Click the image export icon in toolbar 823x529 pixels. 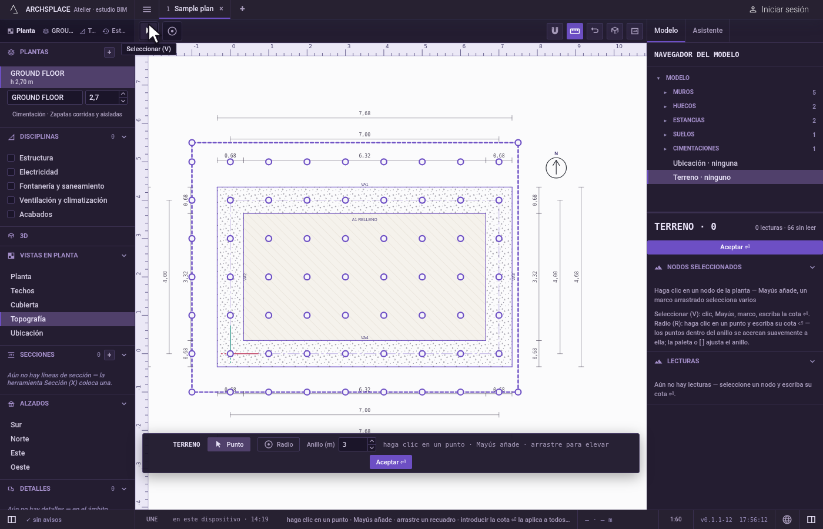(x=635, y=31)
